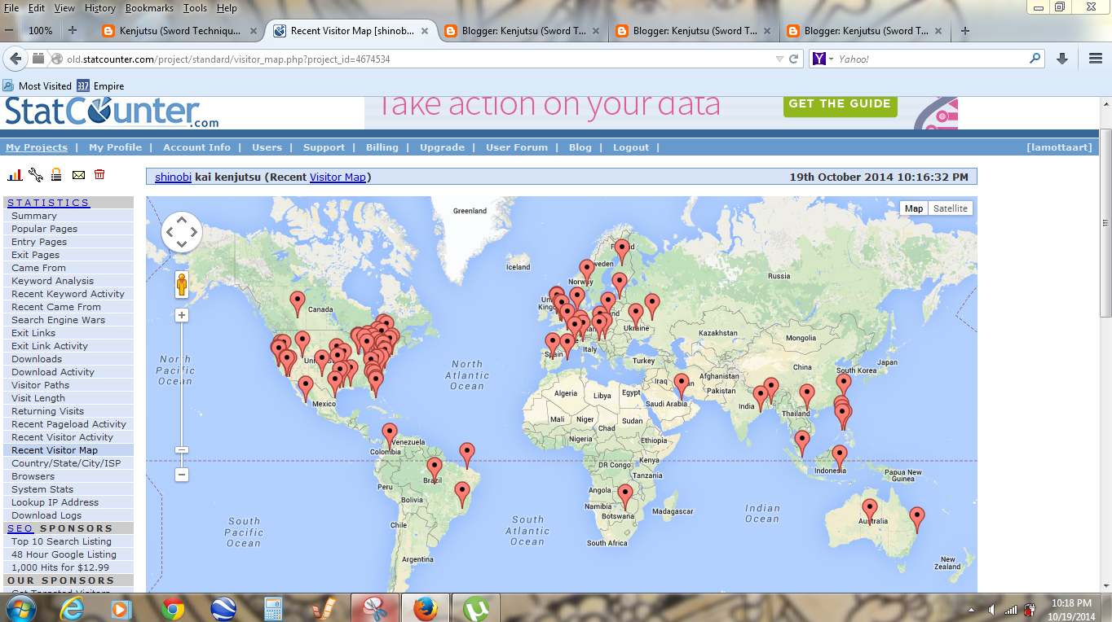Open Snipping Tool on taskbar
The image size is (1112, 622).
[375, 608]
